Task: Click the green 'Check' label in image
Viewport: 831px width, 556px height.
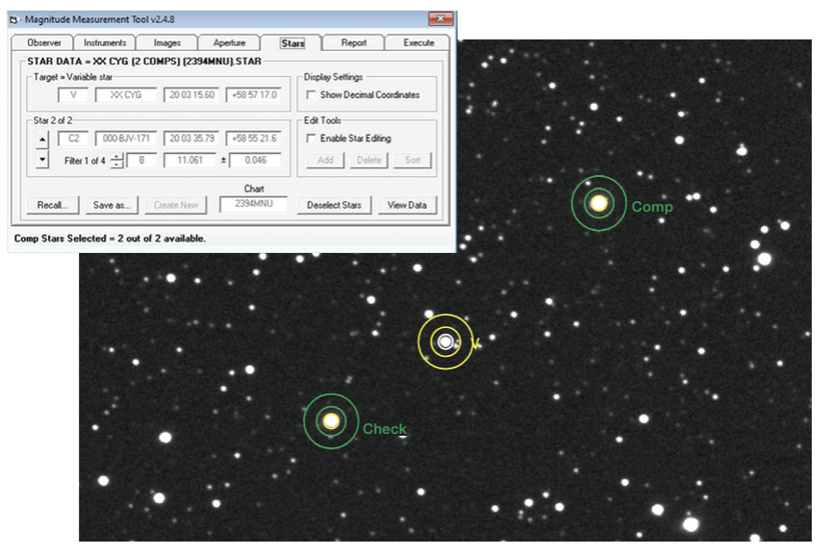Action: click(385, 429)
